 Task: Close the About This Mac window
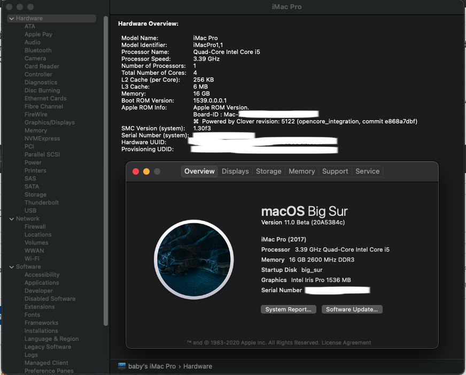(x=136, y=171)
